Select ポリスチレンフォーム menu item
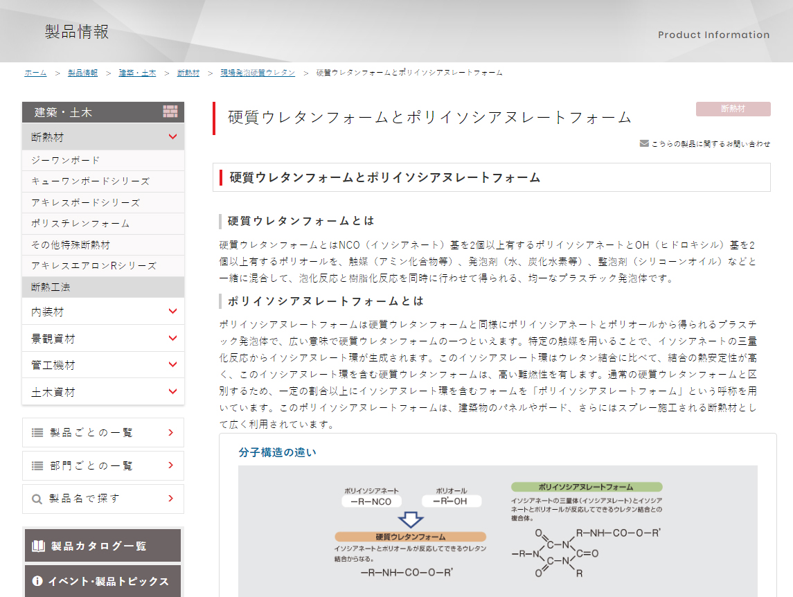Image resolution: width=793 pixels, height=597 pixels. click(x=103, y=224)
